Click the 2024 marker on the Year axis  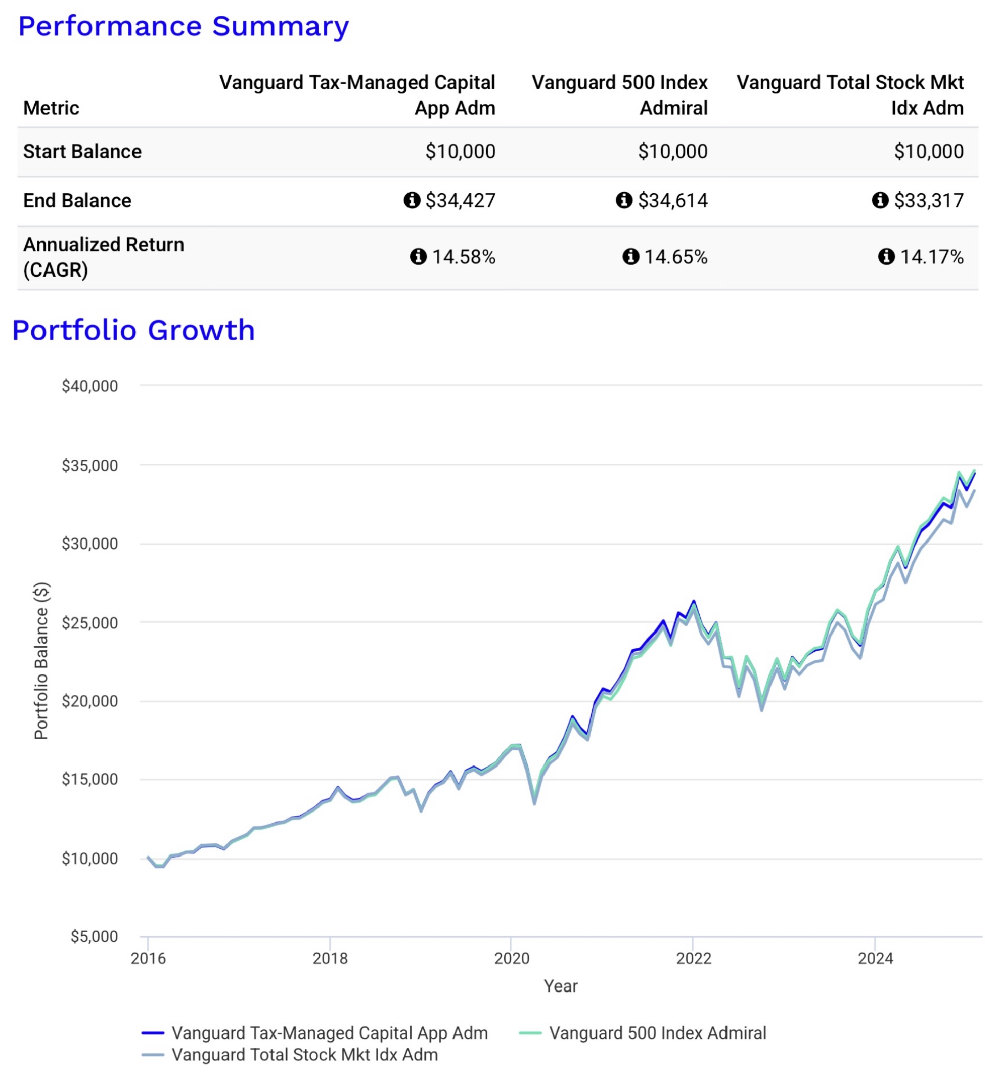(876, 959)
